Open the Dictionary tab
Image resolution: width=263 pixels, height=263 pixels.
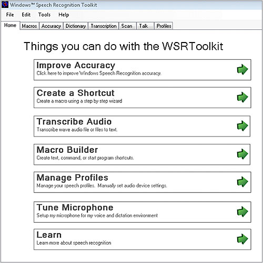coord(76,26)
